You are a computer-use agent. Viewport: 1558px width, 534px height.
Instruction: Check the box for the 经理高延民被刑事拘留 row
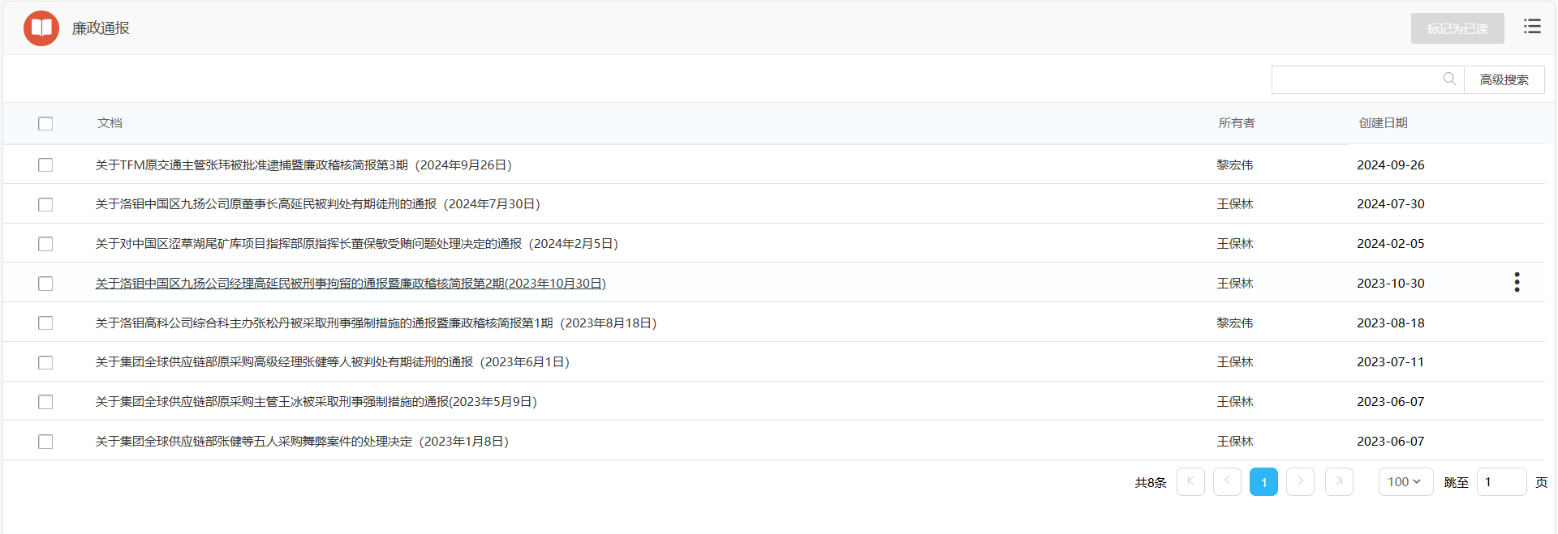(x=45, y=284)
